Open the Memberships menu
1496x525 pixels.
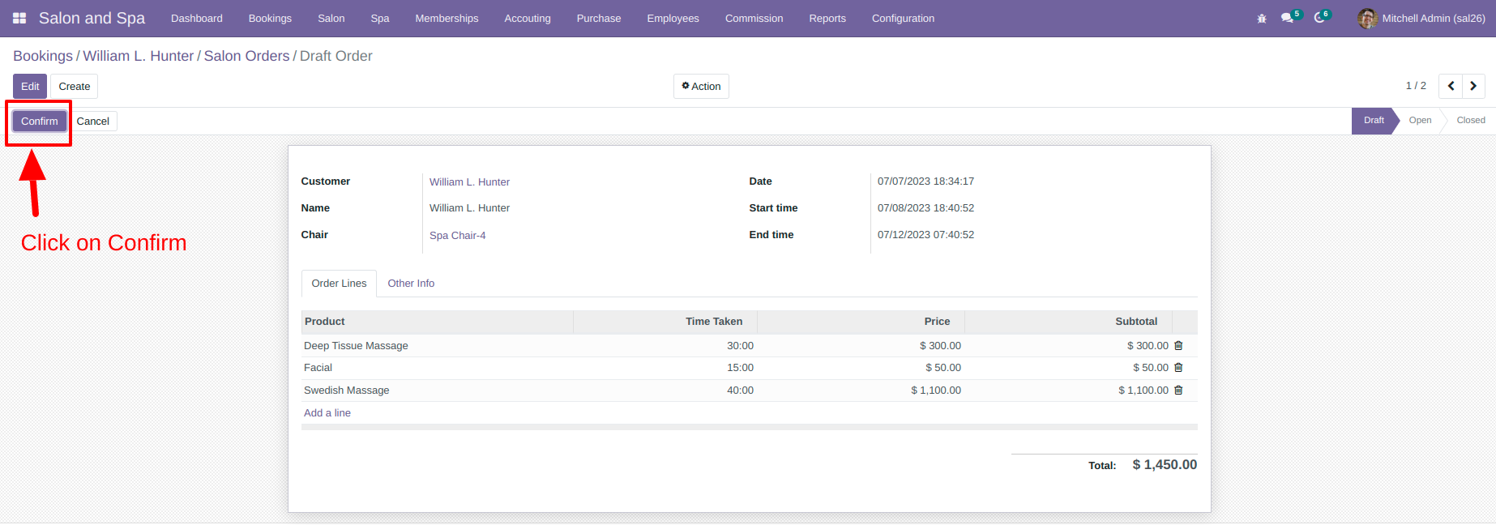click(x=447, y=18)
